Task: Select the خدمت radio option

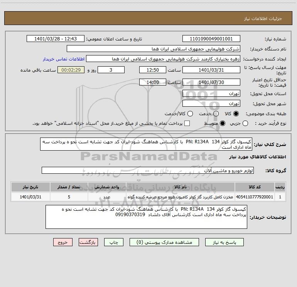Action: 216,114
